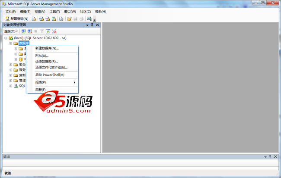The height and width of the screenshot is (178, 281).
Task: Open the 连接(O) connect dropdown
Action: click(11, 31)
